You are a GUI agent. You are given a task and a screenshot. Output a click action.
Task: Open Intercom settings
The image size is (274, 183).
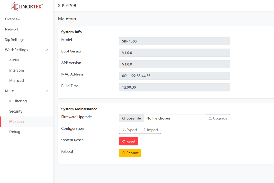pyautogui.click(x=16, y=70)
